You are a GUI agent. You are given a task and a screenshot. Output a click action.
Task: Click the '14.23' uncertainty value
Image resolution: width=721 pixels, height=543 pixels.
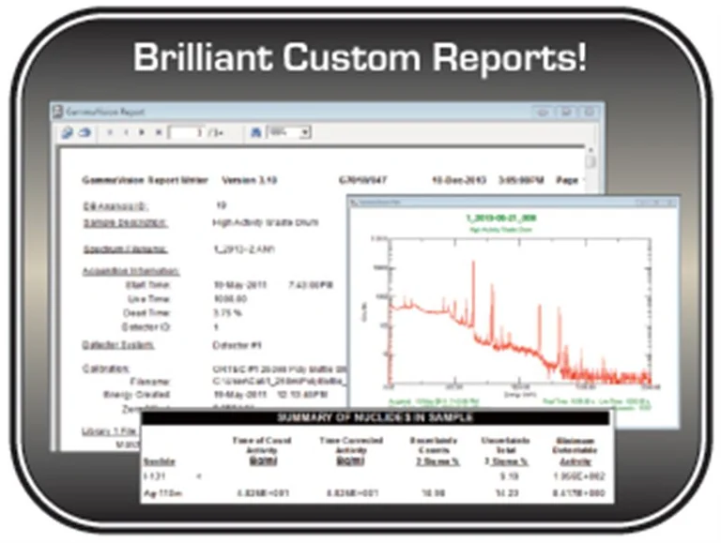pos(507,493)
